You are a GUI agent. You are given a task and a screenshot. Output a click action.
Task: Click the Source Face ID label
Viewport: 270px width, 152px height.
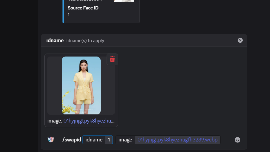[83, 8]
